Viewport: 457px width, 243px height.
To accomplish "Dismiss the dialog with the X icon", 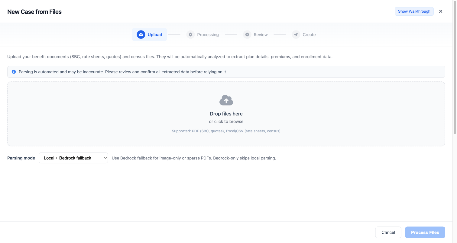I will pos(440,11).
